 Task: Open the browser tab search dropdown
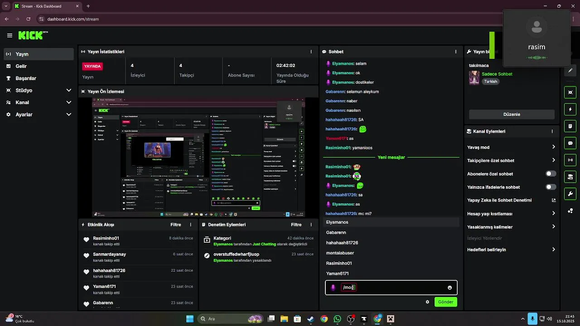[6, 6]
